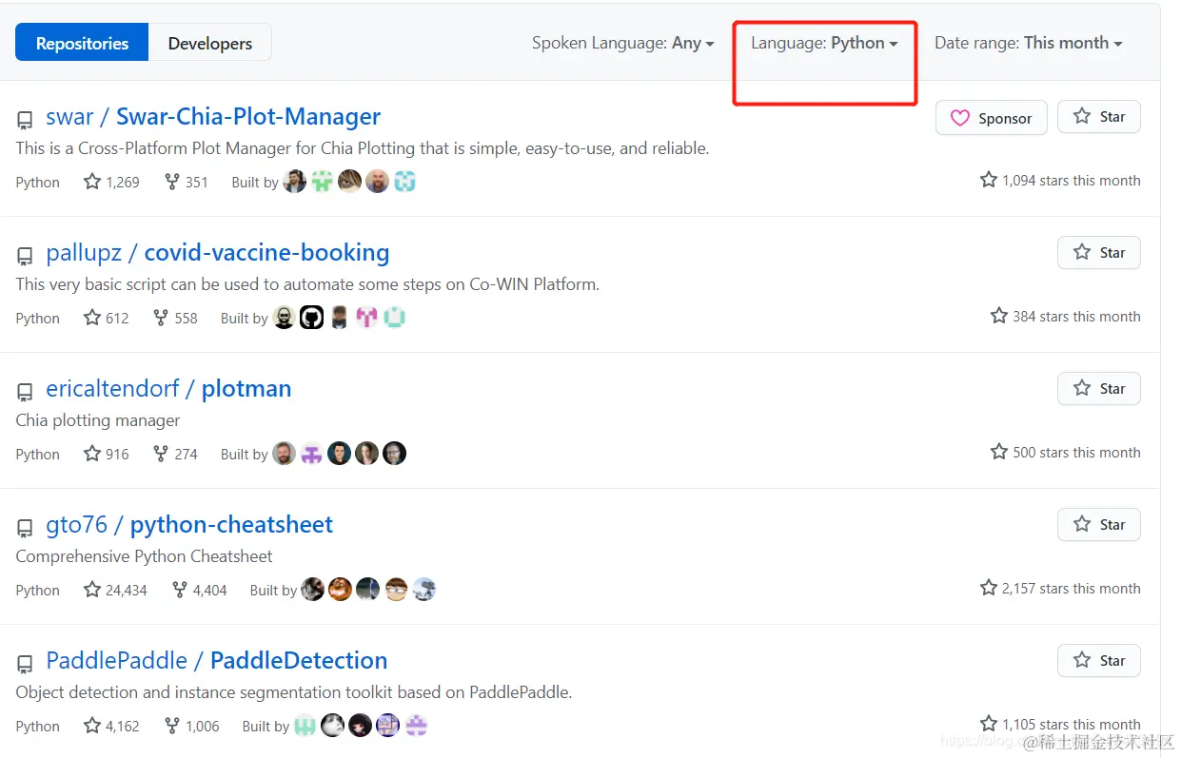
Task: Star the covid-vaccine-booking repository
Action: (x=1099, y=253)
